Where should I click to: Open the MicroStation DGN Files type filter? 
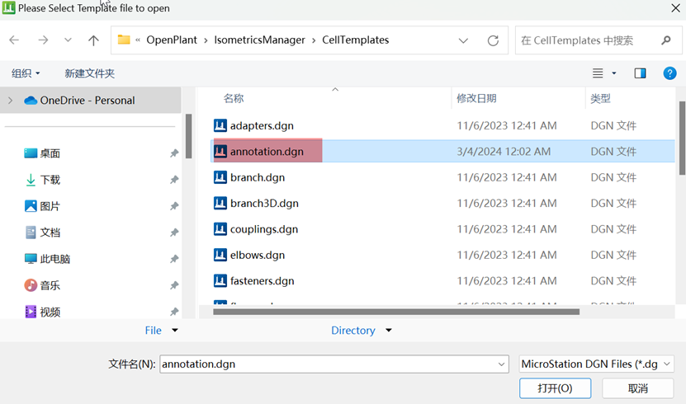point(596,364)
